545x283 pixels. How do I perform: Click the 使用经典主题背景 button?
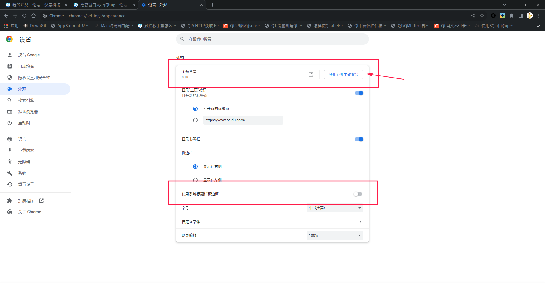(343, 75)
